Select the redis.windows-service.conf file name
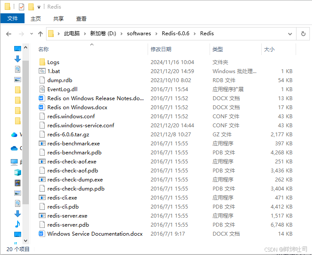The width and height of the screenshot is (312, 255). pyautogui.click(x=81, y=126)
